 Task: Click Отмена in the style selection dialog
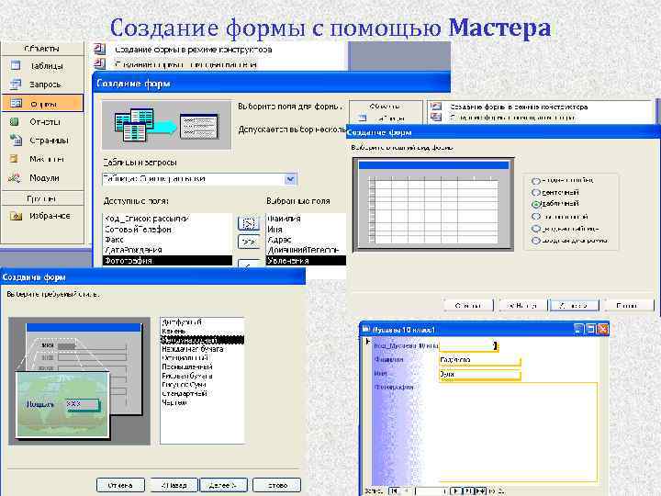(x=120, y=485)
